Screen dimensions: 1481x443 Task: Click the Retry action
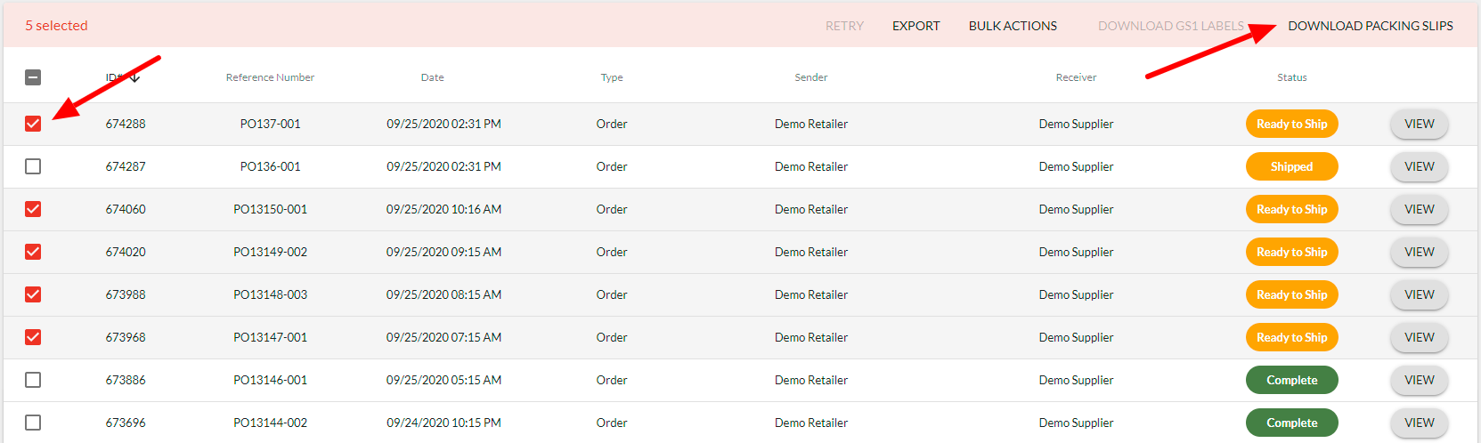click(844, 26)
